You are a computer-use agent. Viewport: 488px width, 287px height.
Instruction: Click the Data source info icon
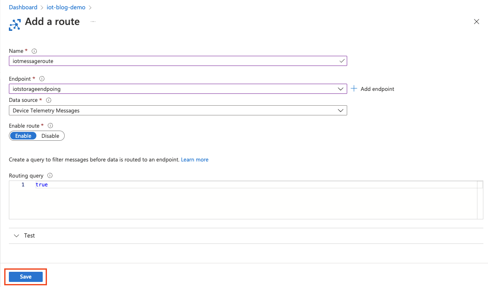point(49,100)
